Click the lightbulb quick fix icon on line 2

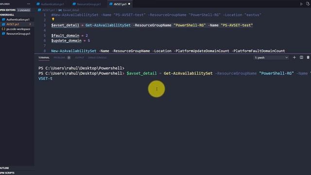pos(53,19)
